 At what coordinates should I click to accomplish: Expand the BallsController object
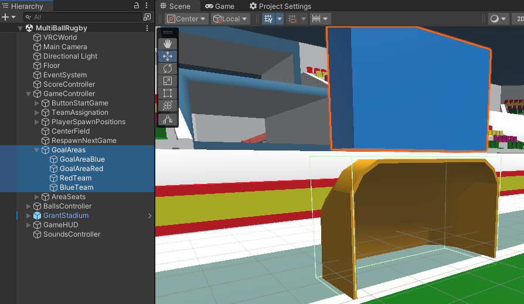point(29,206)
